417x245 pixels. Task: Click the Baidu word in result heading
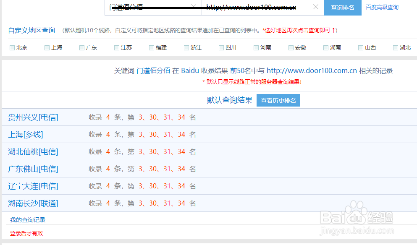(x=190, y=70)
